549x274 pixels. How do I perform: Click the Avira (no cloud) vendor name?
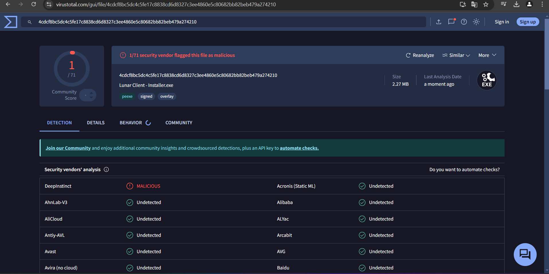[61, 268]
